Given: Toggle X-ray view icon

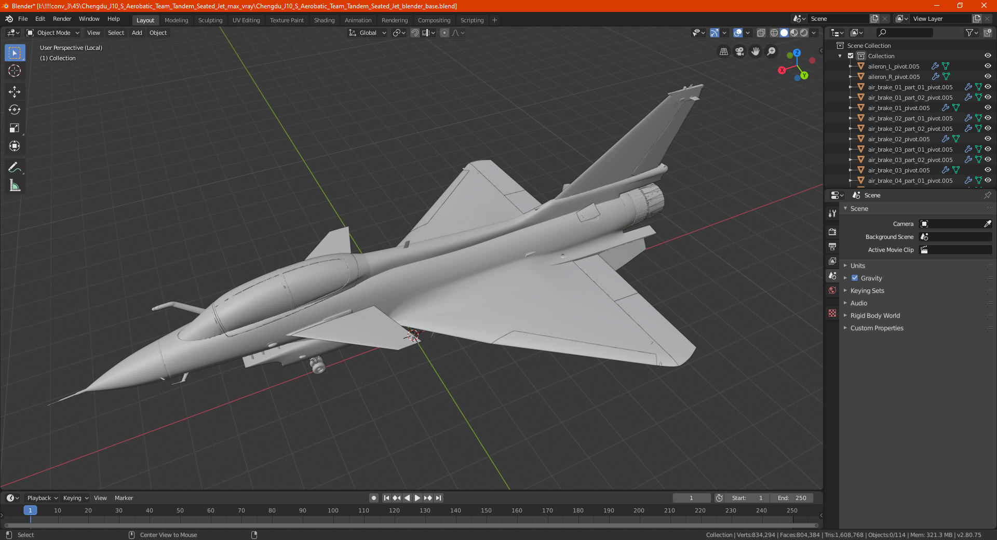Looking at the screenshot, I should (761, 33).
